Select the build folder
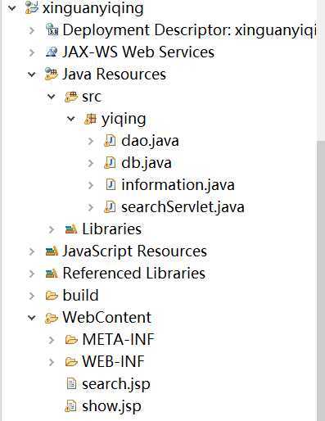The height and width of the screenshot is (421, 325). (x=80, y=296)
